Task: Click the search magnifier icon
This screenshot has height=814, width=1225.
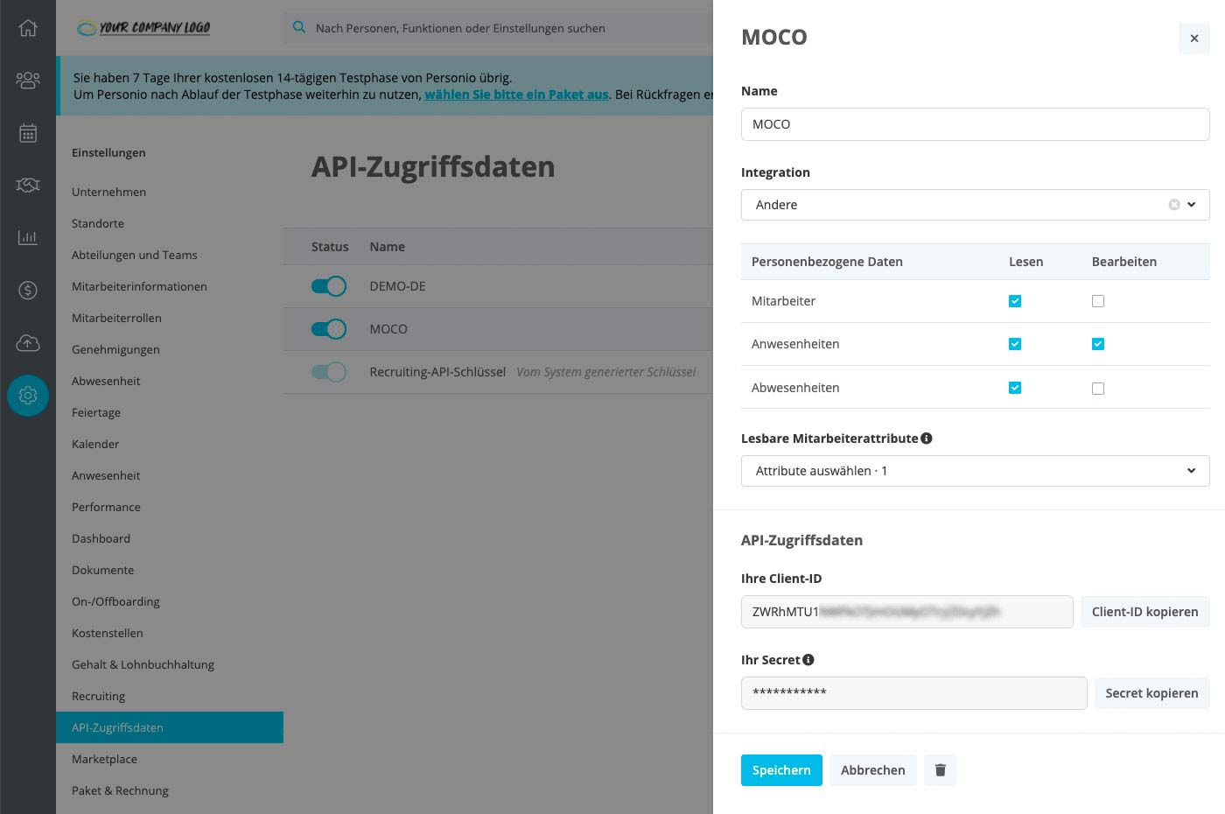Action: coord(299,27)
